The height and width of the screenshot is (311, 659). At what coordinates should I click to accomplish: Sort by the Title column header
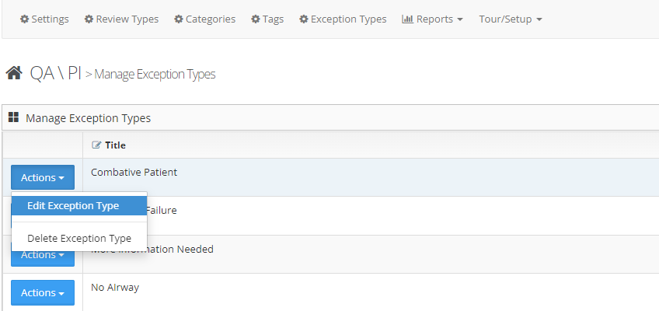point(115,145)
